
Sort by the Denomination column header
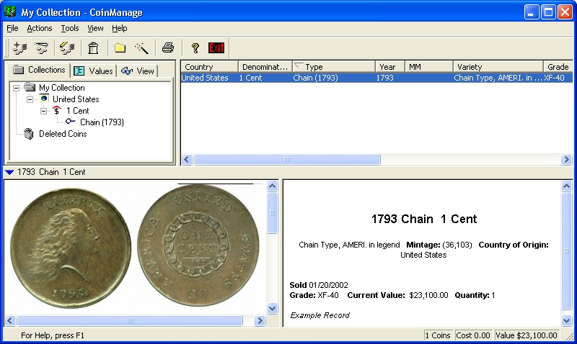click(265, 66)
